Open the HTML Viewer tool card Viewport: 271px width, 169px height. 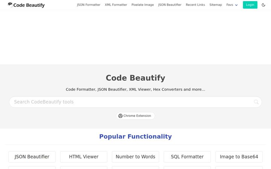click(84, 157)
